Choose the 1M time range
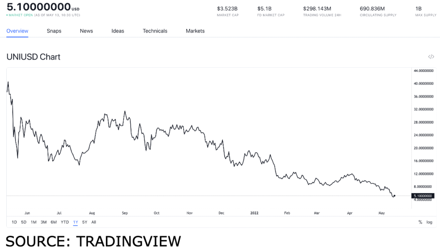Viewport: 440px width, 251px height. tap(34, 222)
